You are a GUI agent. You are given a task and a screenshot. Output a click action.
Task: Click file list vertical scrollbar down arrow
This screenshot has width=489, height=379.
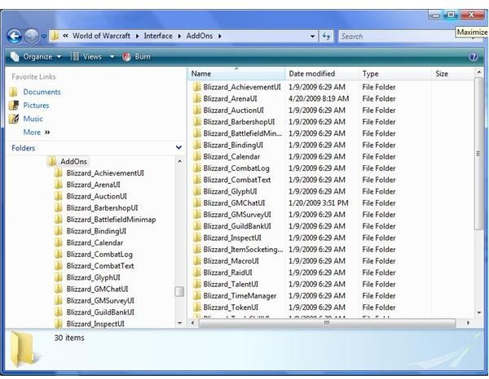coord(478,312)
